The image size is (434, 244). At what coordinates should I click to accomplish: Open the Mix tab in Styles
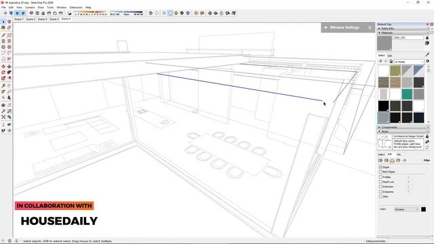(399, 155)
